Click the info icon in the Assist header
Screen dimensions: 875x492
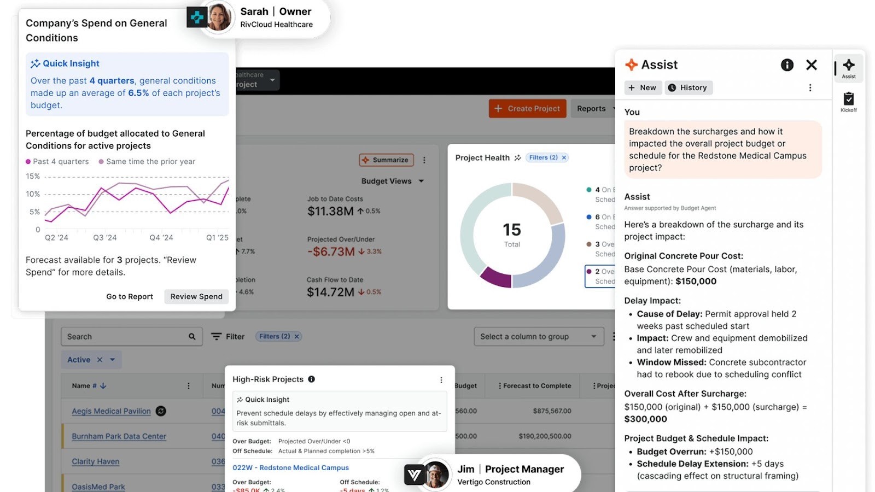click(x=786, y=65)
